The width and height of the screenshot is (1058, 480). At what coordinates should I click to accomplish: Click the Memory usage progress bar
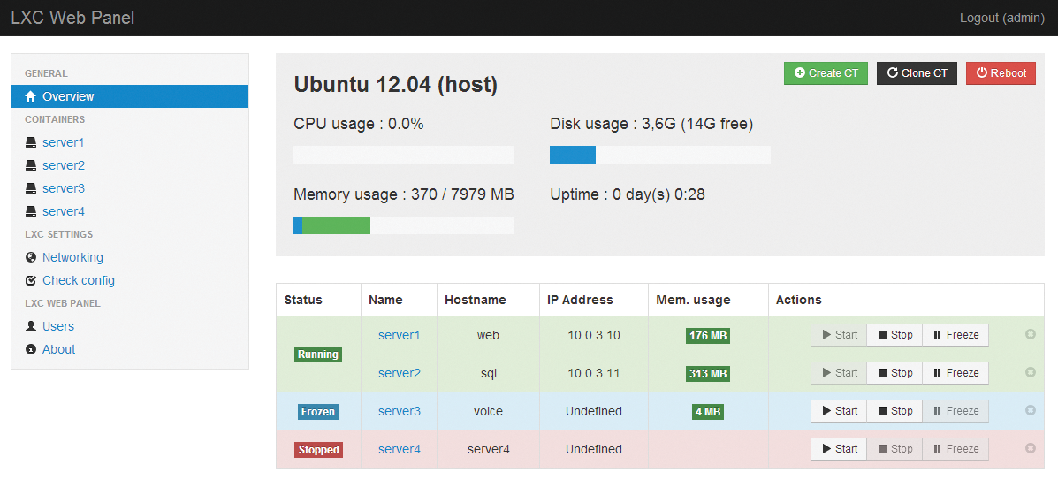coord(403,225)
